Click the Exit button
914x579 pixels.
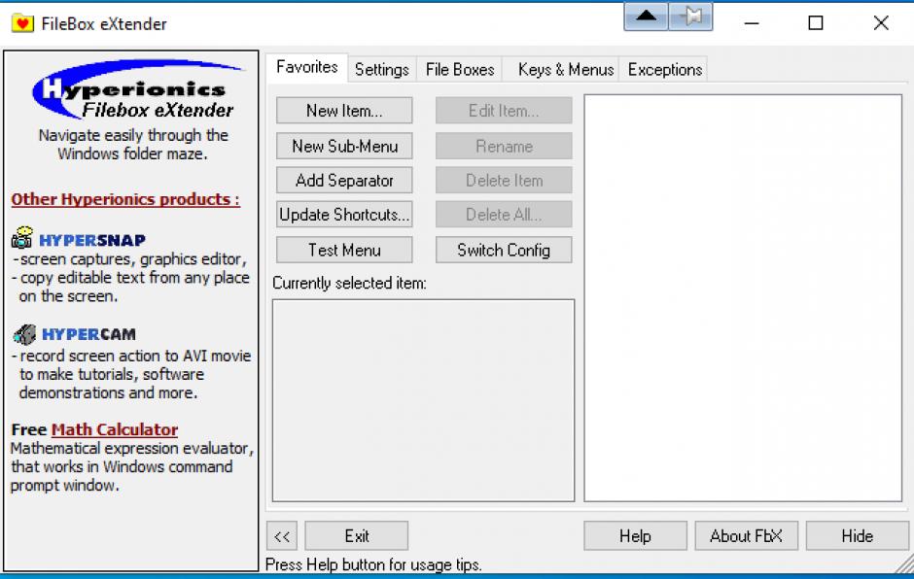pyautogui.click(x=357, y=536)
